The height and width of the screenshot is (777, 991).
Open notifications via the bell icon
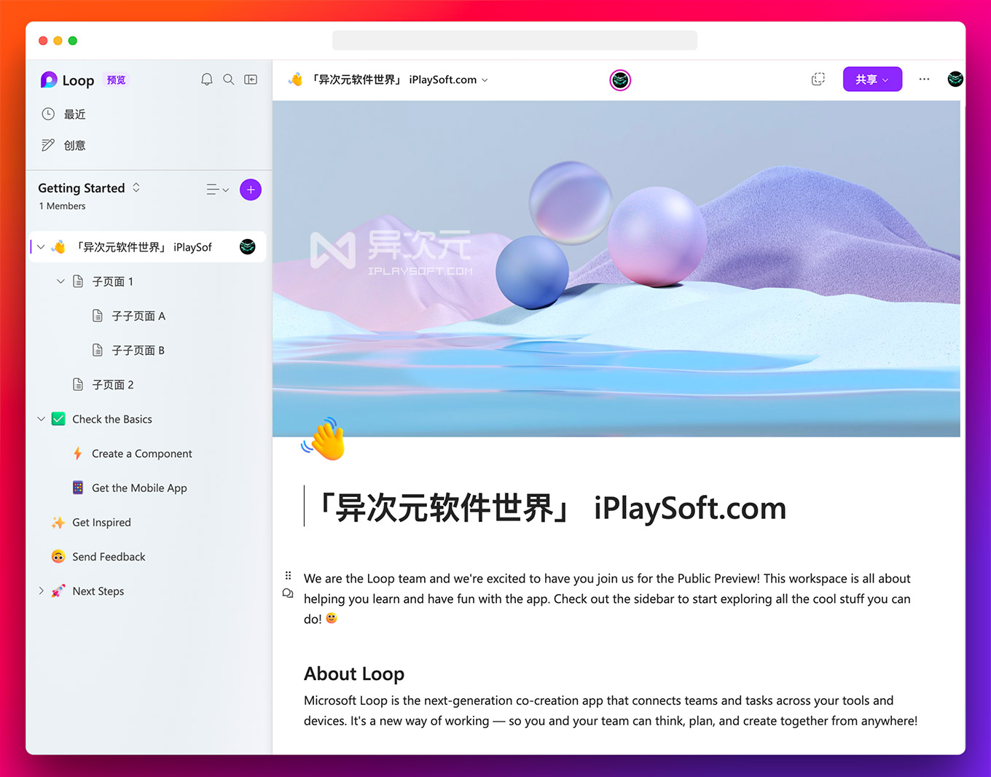click(207, 79)
